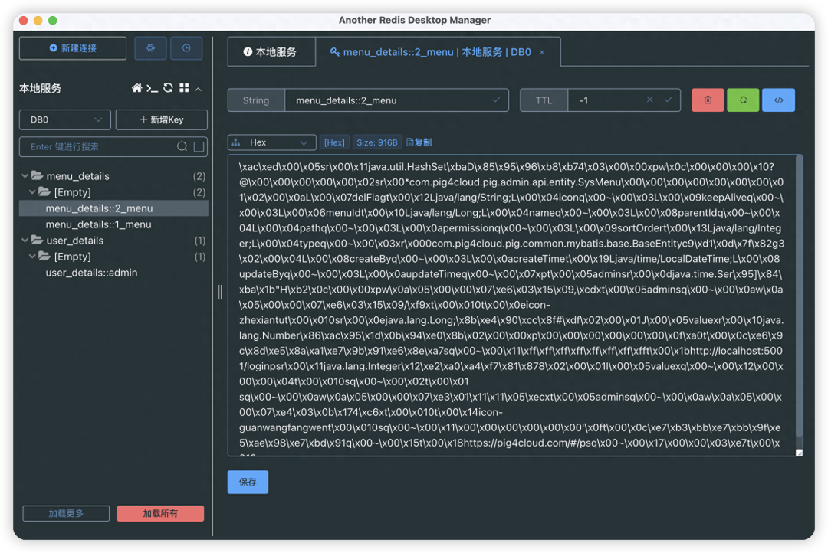Click the four-squares grid icon
This screenshot has width=828, height=553.
tap(184, 88)
